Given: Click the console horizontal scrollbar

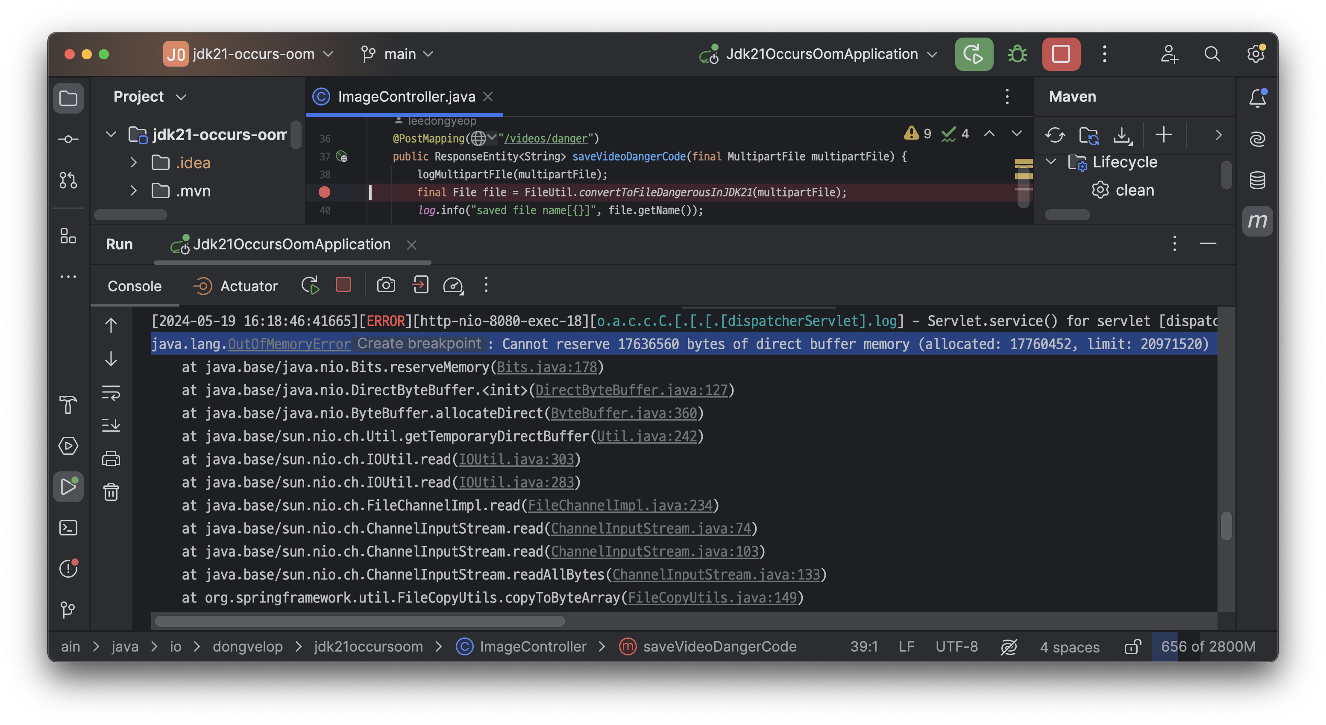Looking at the screenshot, I should coord(360,621).
